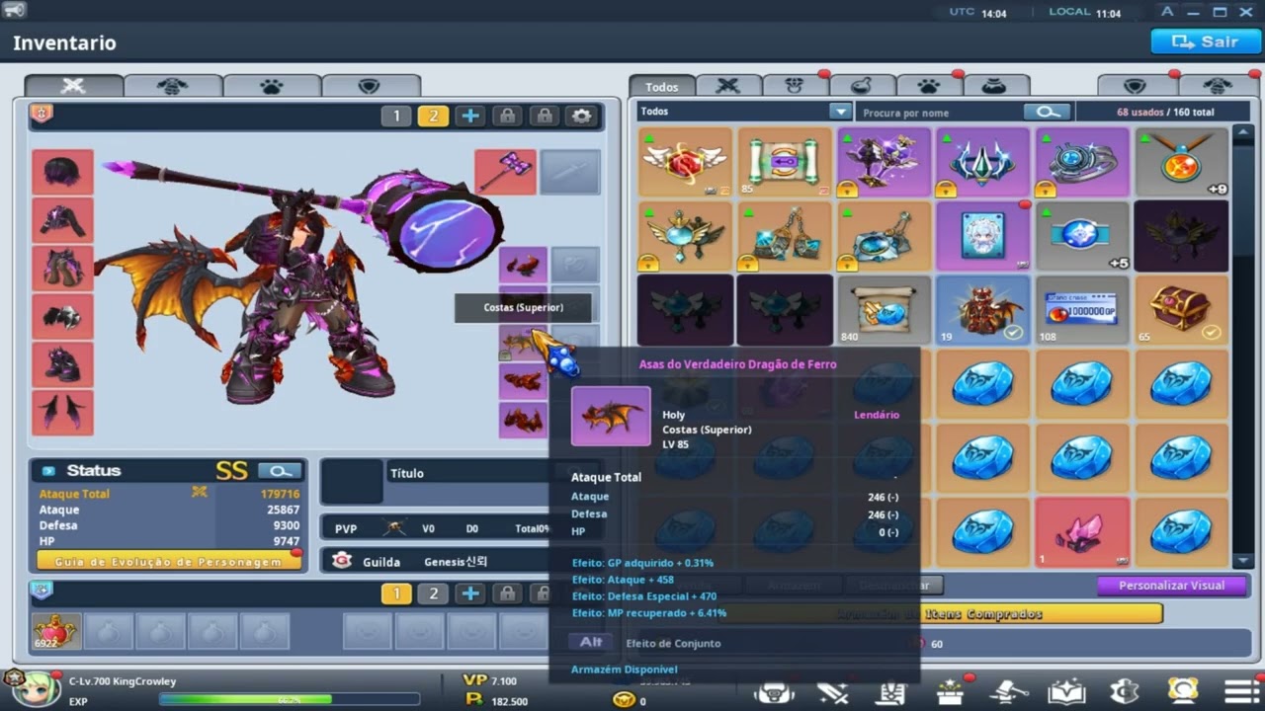Add a consumable preset with plus button

click(470, 593)
